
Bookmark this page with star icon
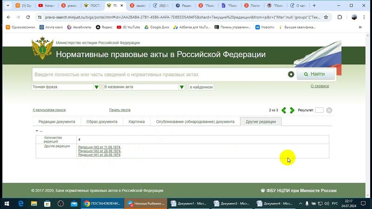[326, 17]
